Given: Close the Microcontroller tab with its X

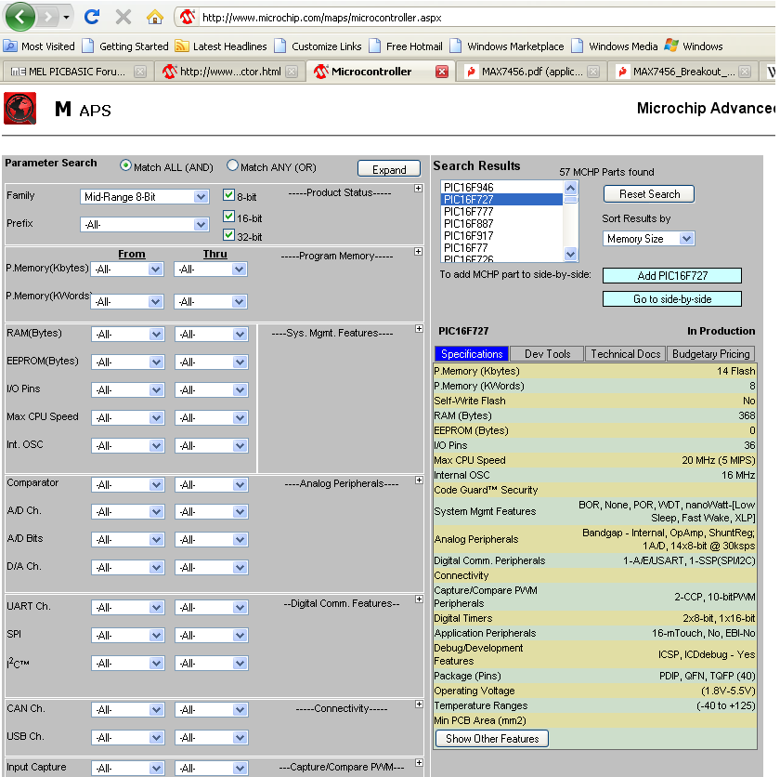Looking at the screenshot, I should click(441, 72).
